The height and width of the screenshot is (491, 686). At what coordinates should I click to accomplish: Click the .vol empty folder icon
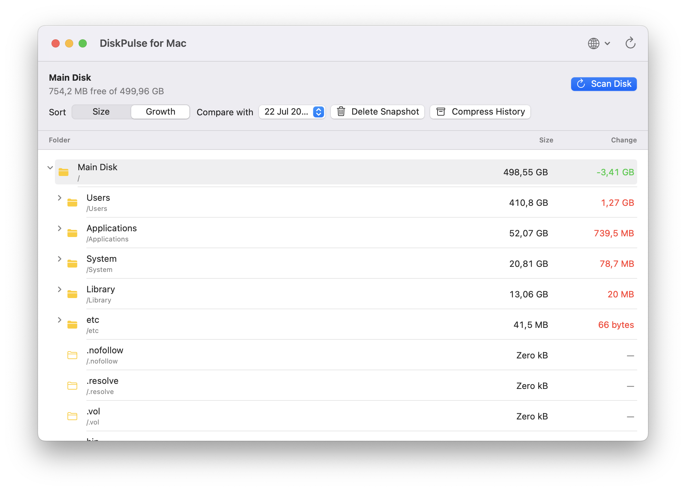[72, 416]
